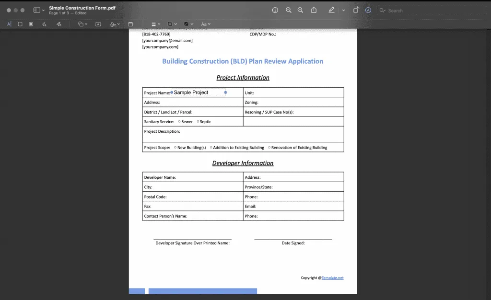Insert a text box with the Text tool

click(x=97, y=24)
